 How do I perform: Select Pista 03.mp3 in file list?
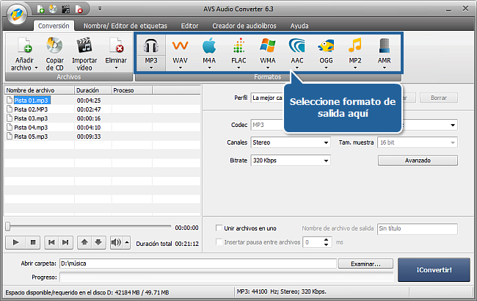[31, 117]
